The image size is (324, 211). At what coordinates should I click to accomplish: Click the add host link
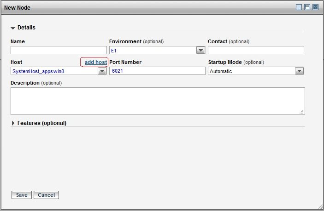pyautogui.click(x=95, y=62)
